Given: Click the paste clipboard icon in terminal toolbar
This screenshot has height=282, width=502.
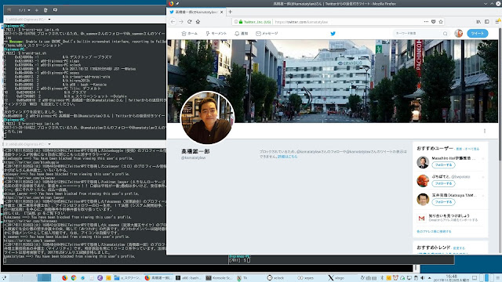Looking at the screenshot, I should pyautogui.click(x=45, y=10).
